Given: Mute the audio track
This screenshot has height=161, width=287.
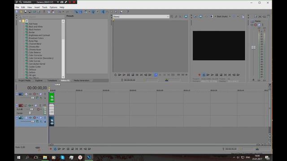Looking at the screenshot, I should point(36,106).
